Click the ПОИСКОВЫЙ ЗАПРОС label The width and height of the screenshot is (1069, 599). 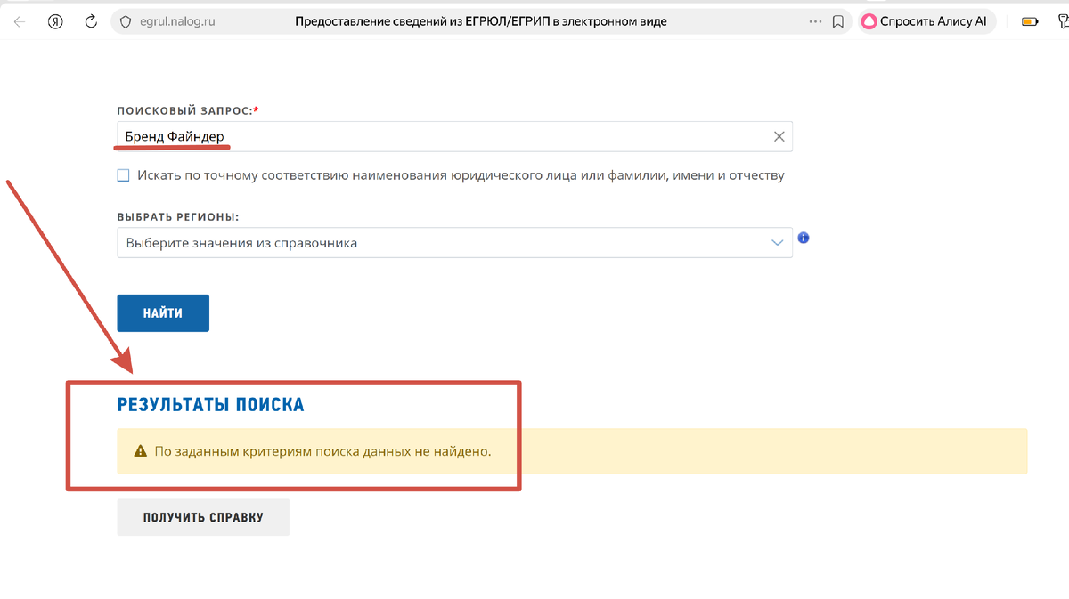click(x=187, y=110)
